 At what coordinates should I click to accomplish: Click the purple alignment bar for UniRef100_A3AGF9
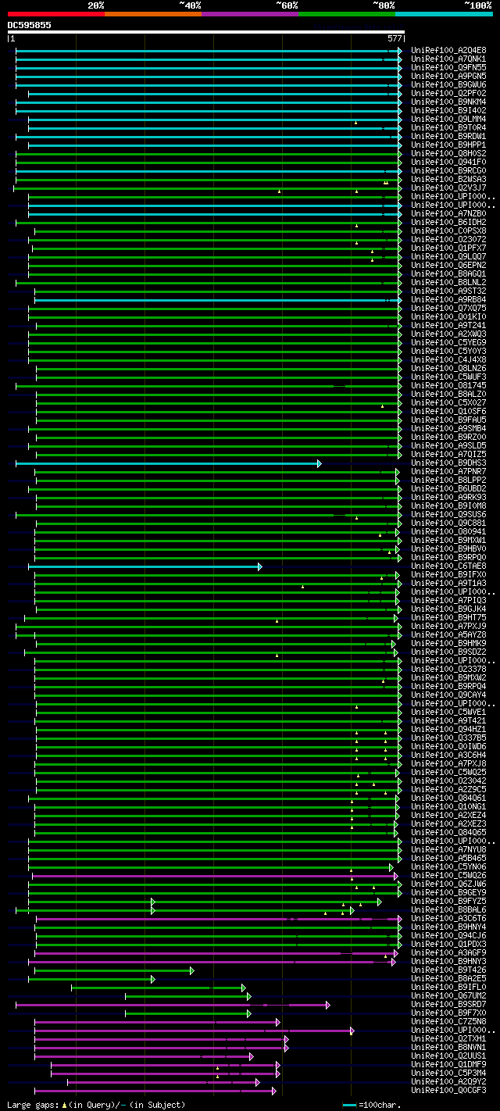216,953
